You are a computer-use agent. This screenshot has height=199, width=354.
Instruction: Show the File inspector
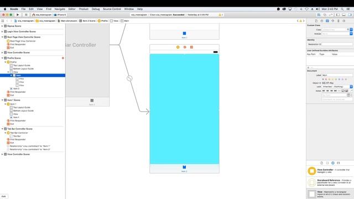316,21
